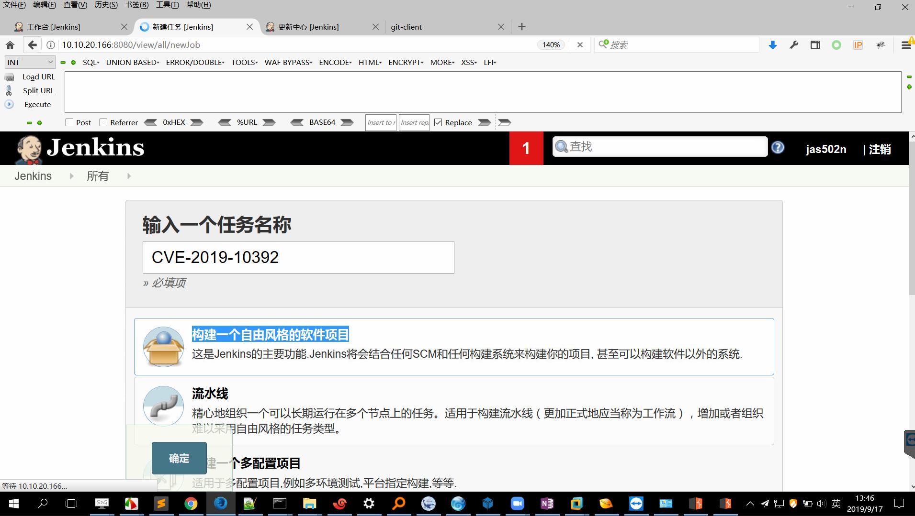Open the orange IP extension icon
This screenshot has height=516, width=915.
pyautogui.click(x=858, y=45)
